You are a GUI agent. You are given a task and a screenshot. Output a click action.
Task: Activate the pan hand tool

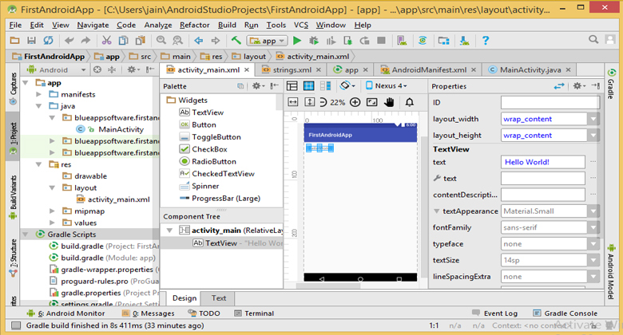[x=389, y=102]
